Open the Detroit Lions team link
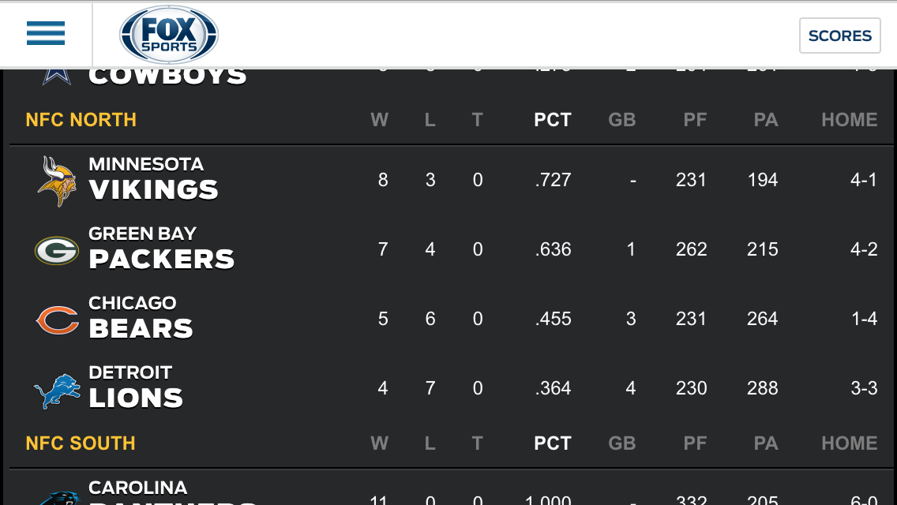The height and width of the screenshot is (505, 897). click(136, 387)
